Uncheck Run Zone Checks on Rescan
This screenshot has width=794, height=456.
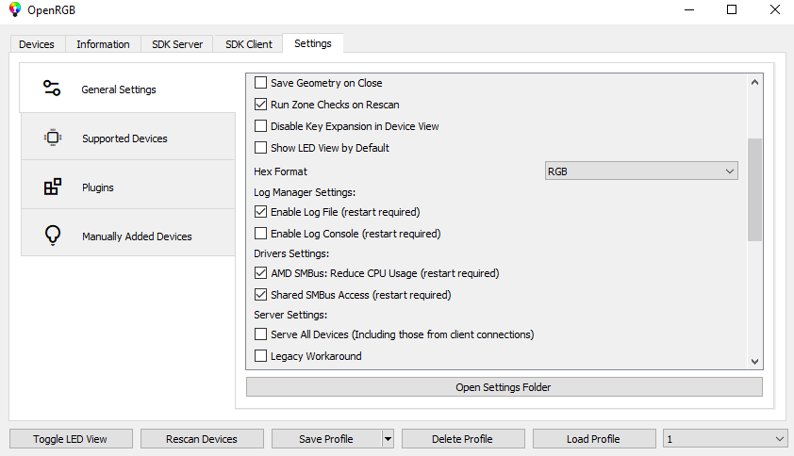[x=261, y=105]
